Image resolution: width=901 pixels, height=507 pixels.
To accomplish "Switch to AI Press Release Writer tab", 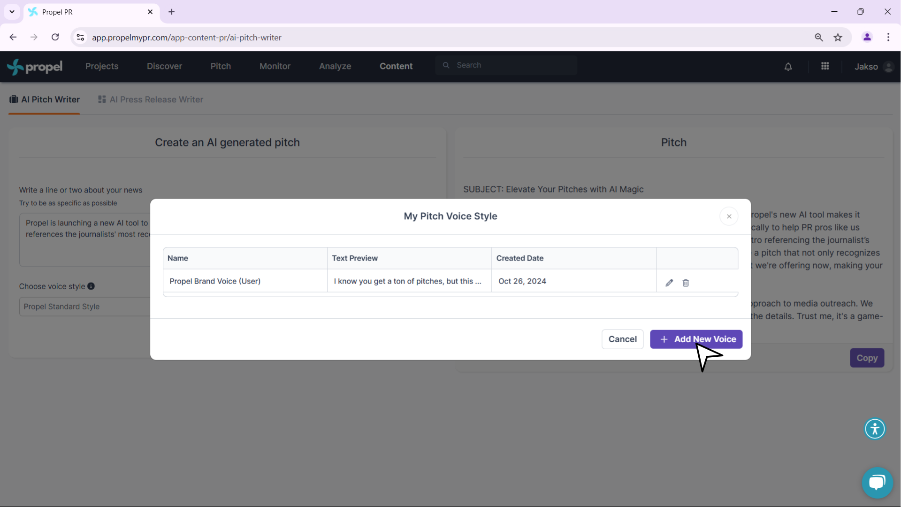I will pyautogui.click(x=150, y=100).
